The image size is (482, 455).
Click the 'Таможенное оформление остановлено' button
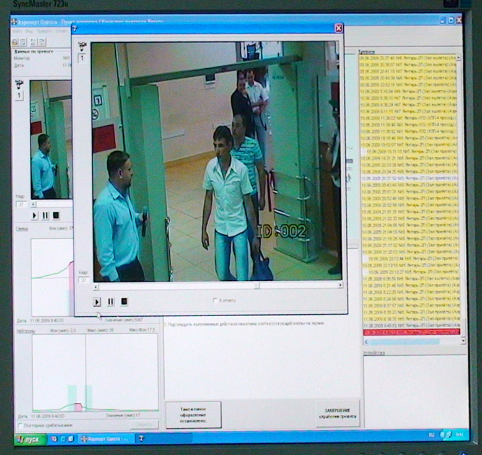click(x=193, y=415)
